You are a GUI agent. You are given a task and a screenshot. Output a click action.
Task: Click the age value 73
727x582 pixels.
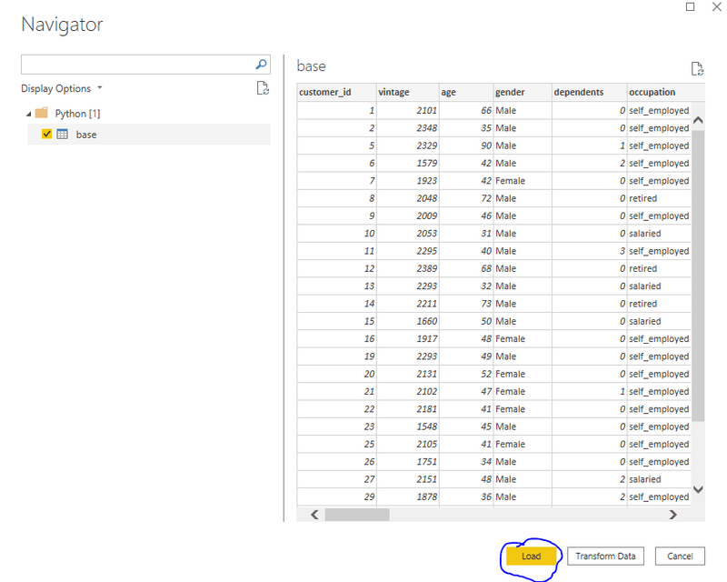(486, 304)
